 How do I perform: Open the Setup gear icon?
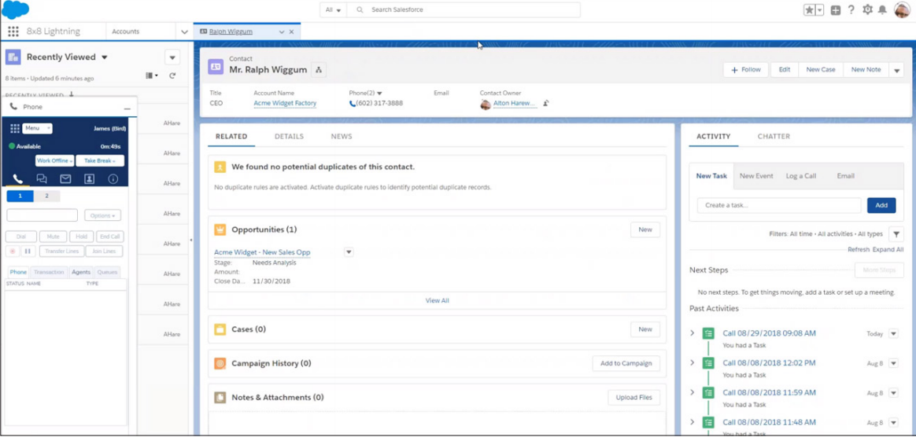(867, 10)
